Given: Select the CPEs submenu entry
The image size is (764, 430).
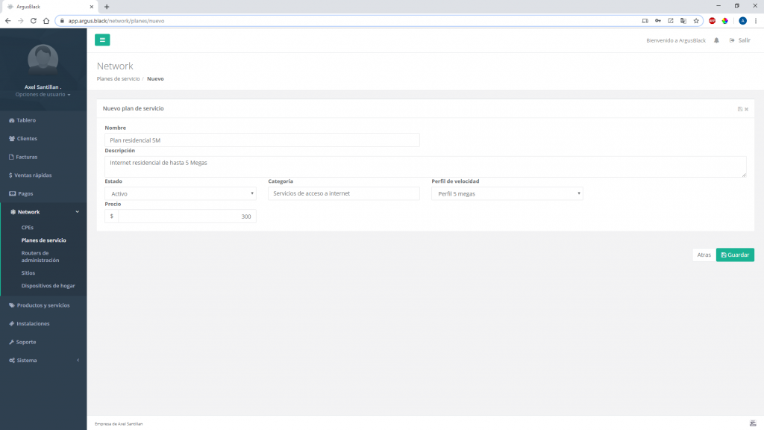Looking at the screenshot, I should click(28, 228).
